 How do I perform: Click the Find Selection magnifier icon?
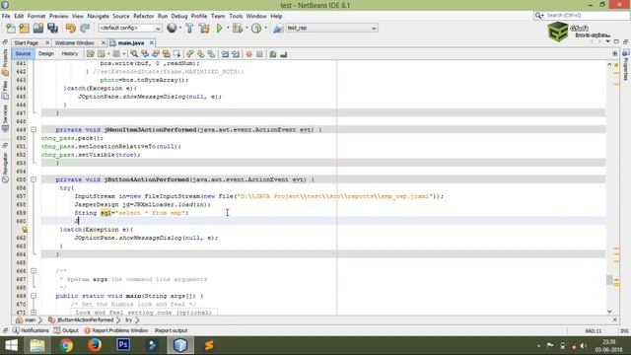point(134,54)
